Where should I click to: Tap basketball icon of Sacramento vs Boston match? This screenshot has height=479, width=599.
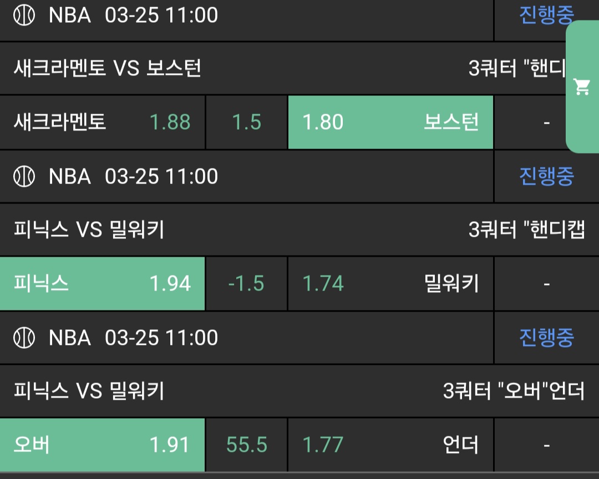coord(24,16)
